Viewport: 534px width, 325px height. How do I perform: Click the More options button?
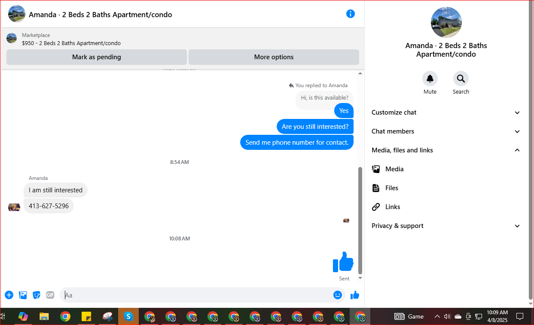point(274,57)
